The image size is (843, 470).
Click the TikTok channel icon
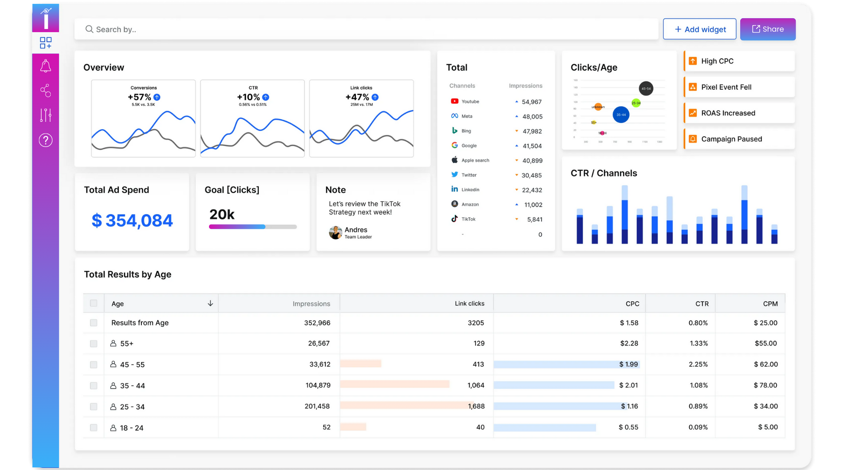point(454,219)
